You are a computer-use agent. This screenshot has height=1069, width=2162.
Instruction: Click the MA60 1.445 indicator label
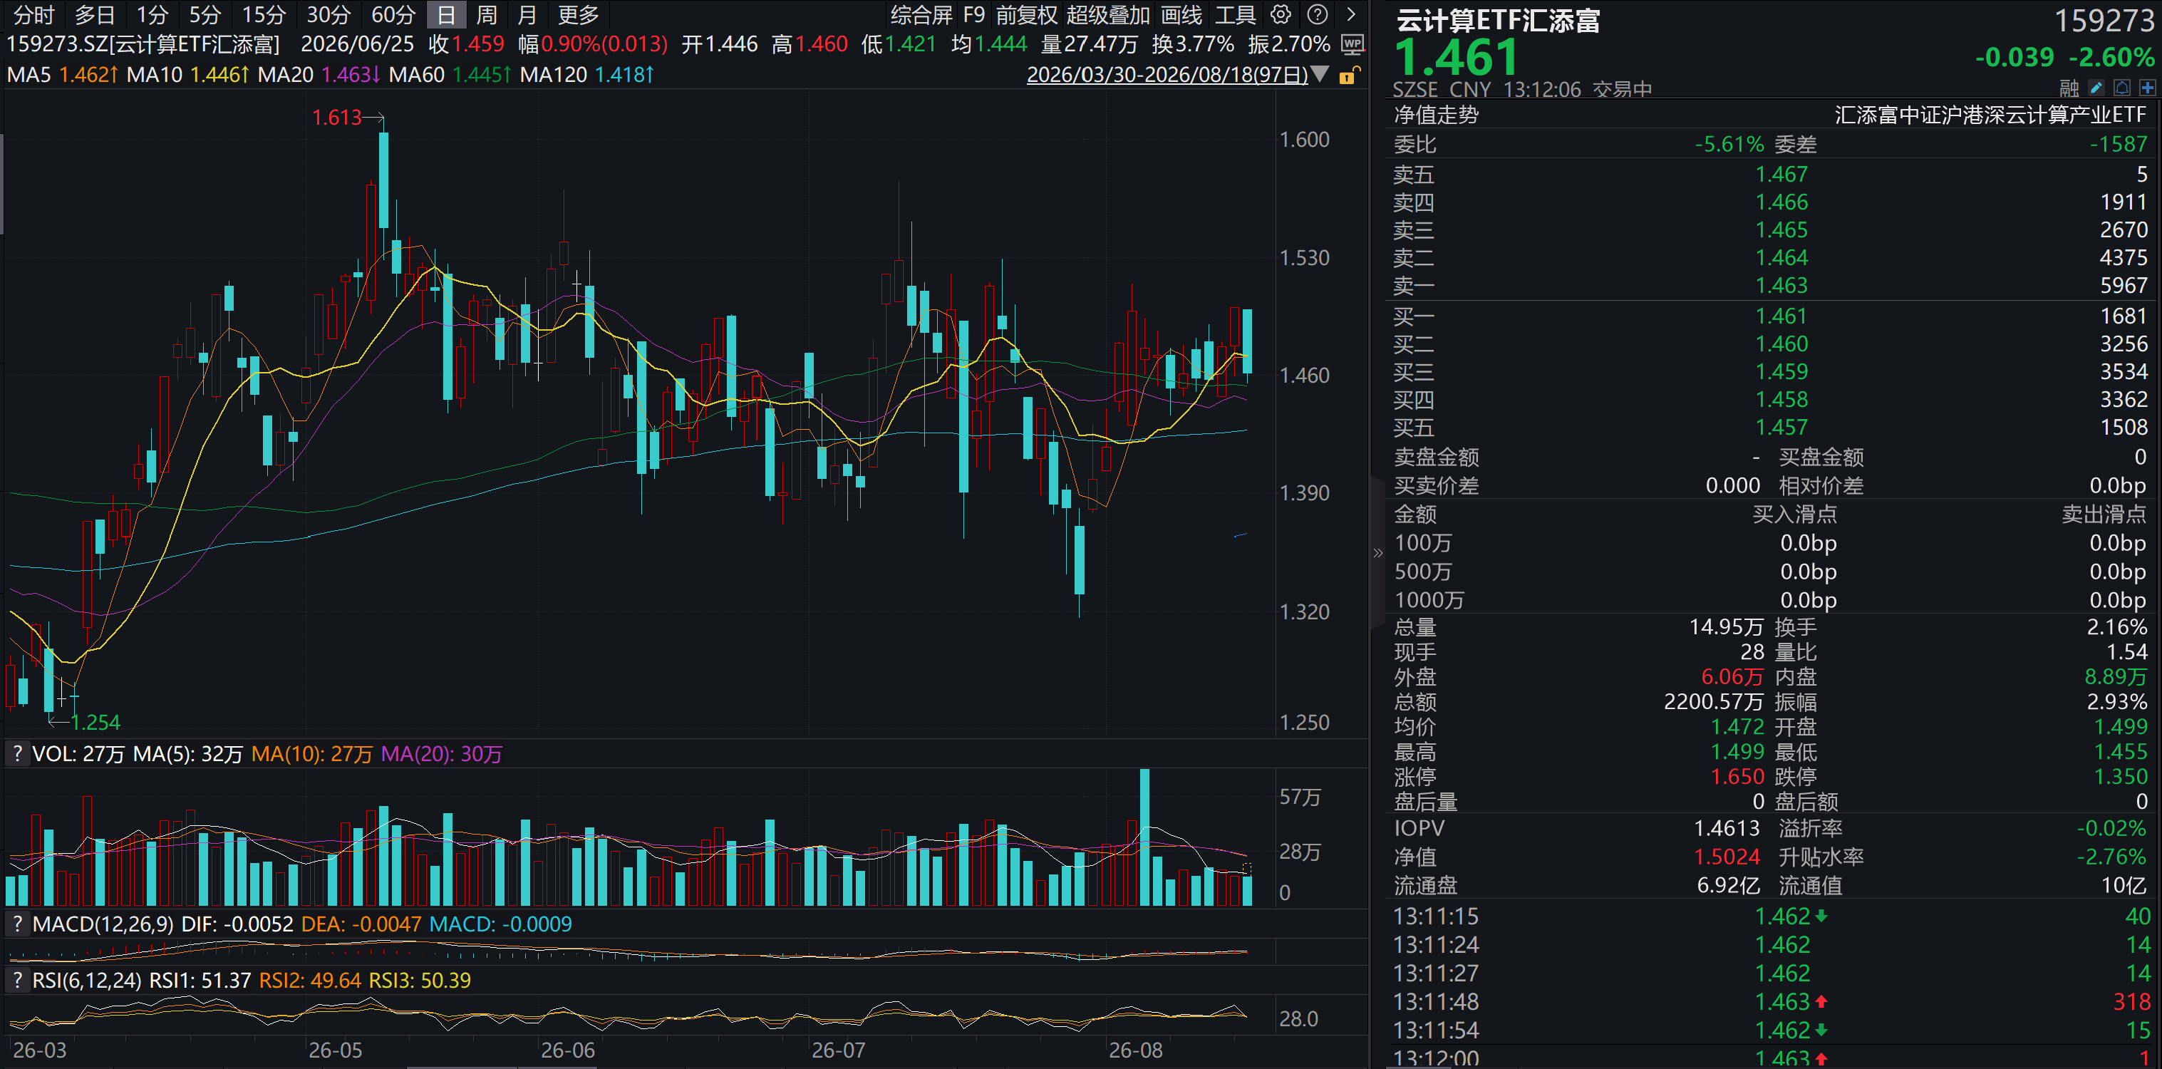(450, 75)
